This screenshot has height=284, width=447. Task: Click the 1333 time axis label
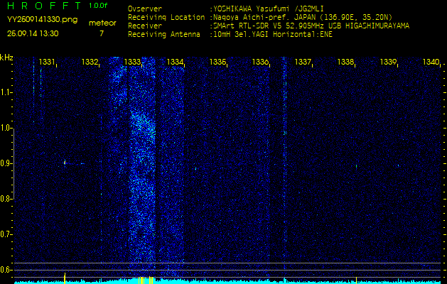(132, 62)
